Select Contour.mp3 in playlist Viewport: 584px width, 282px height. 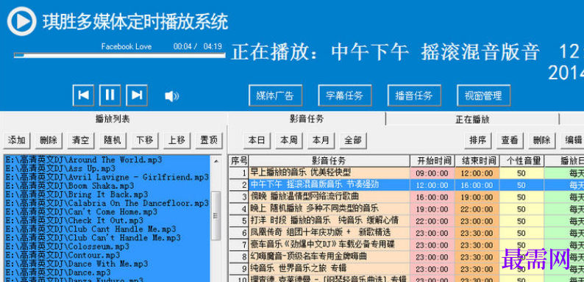tap(107, 255)
